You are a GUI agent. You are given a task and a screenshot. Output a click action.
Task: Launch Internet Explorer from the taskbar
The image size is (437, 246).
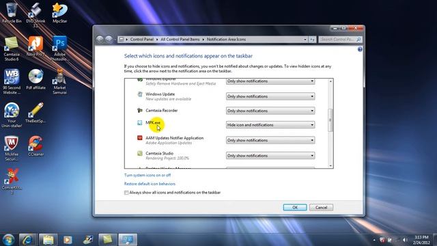(x=27, y=240)
